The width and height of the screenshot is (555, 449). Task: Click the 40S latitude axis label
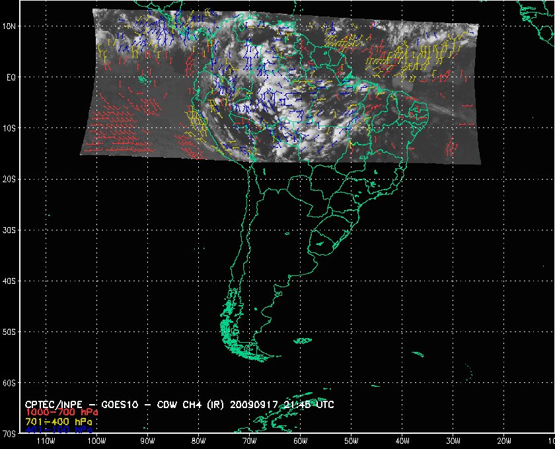pos(11,281)
